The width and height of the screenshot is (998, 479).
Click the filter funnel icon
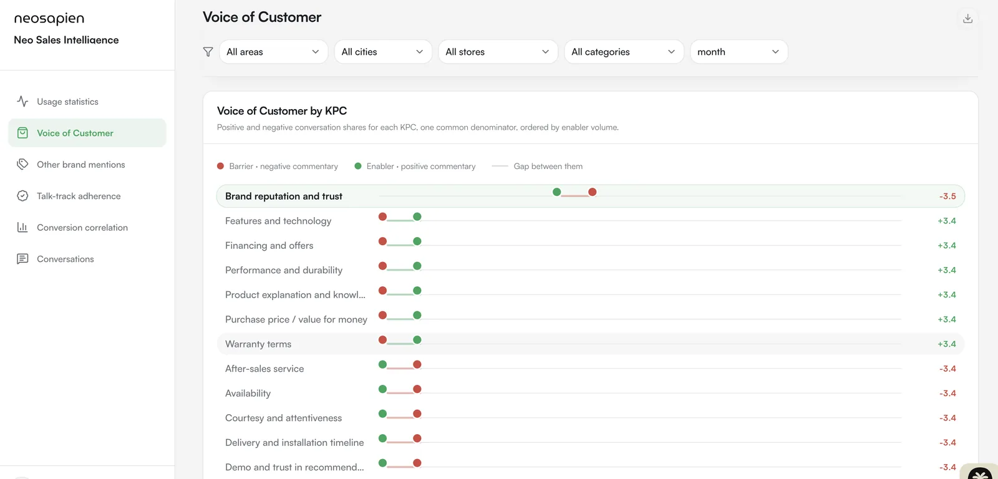[208, 52]
